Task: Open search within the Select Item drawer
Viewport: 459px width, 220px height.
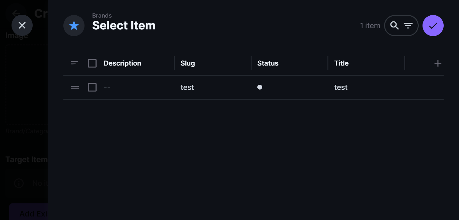Action: tap(394, 25)
